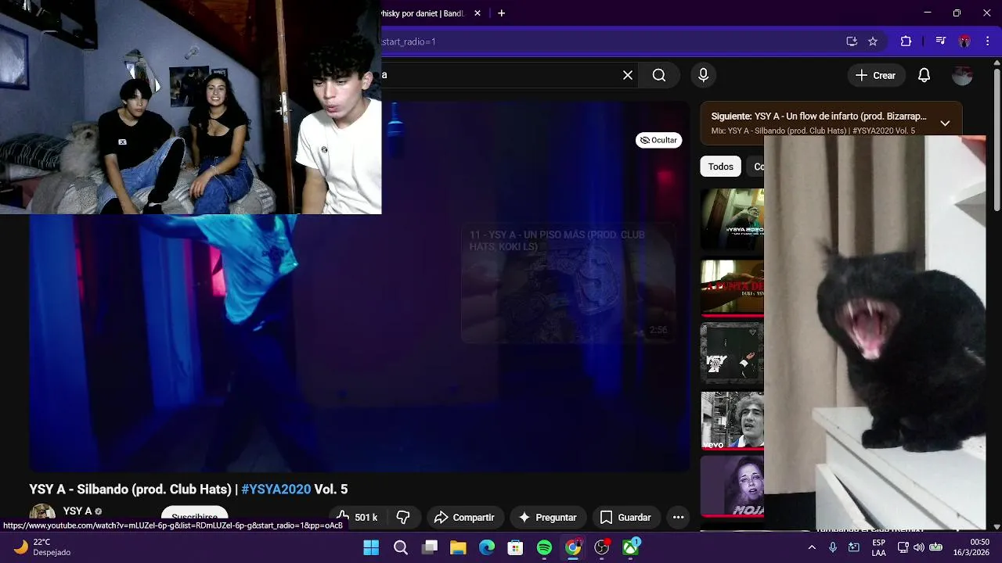Click the Compartir share button
1002x563 pixels.
464,517
